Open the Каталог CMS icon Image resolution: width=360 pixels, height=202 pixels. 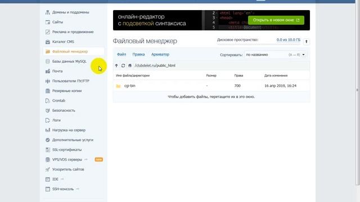tap(47, 42)
